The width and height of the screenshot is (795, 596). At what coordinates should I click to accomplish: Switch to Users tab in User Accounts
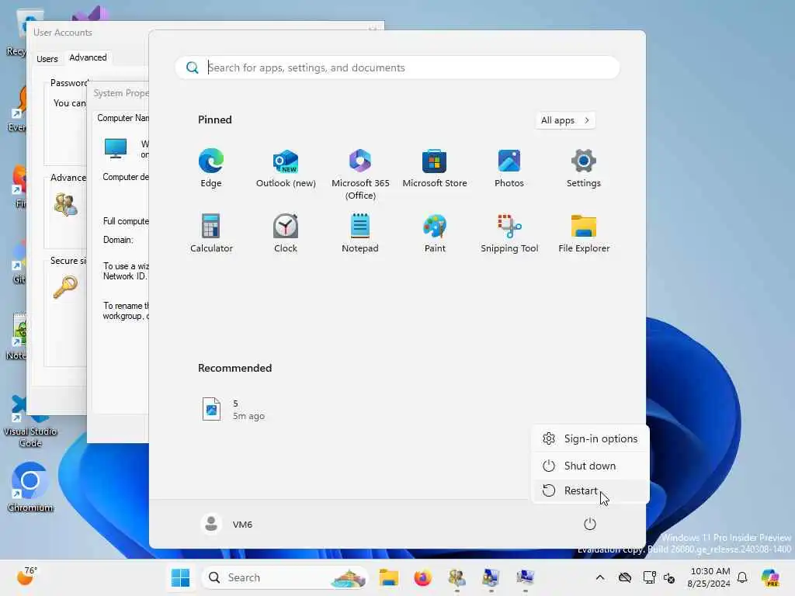tap(47, 59)
